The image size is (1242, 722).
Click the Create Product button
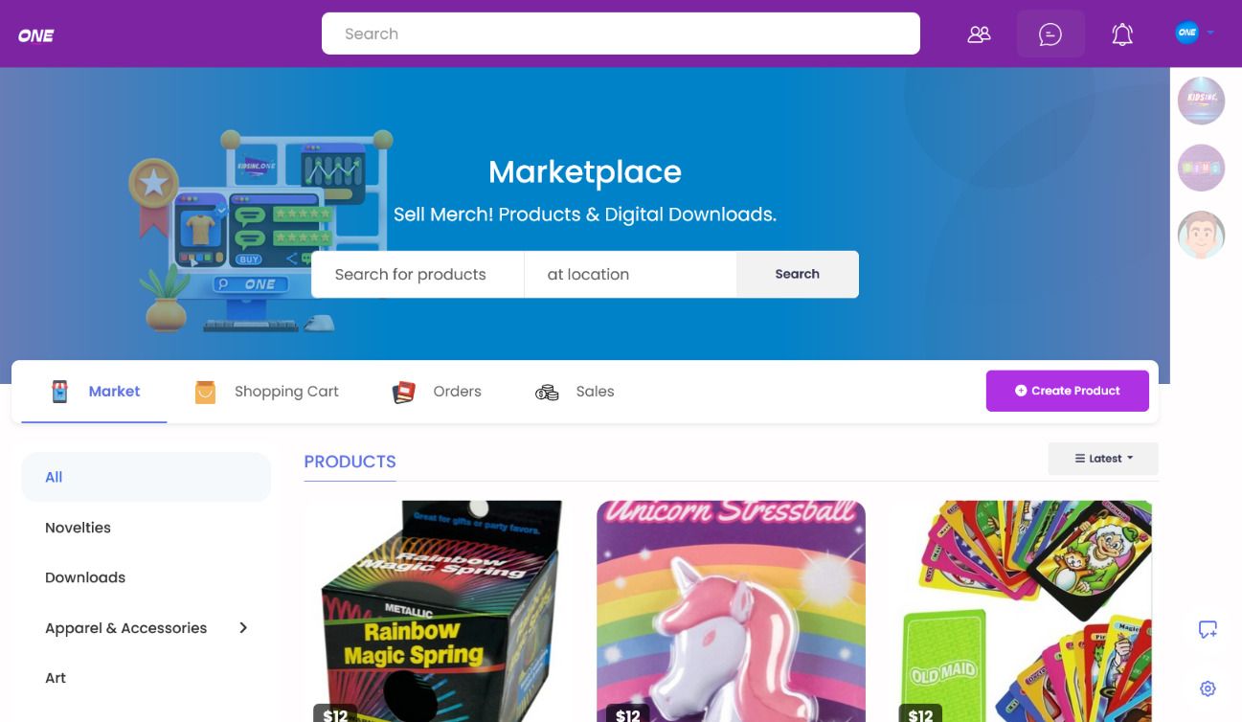tap(1068, 391)
